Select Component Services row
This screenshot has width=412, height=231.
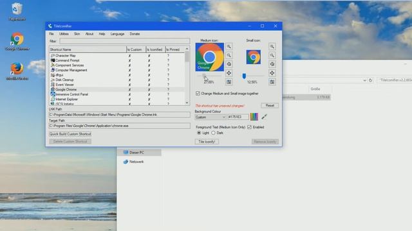point(117,65)
